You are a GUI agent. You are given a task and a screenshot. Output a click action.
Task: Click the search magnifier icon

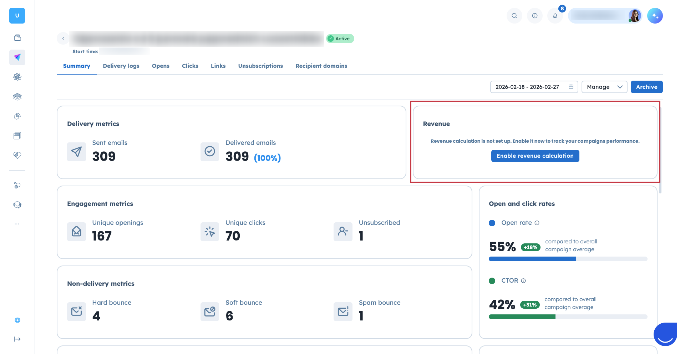click(x=514, y=16)
